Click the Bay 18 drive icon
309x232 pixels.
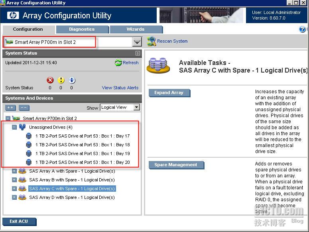29,145
